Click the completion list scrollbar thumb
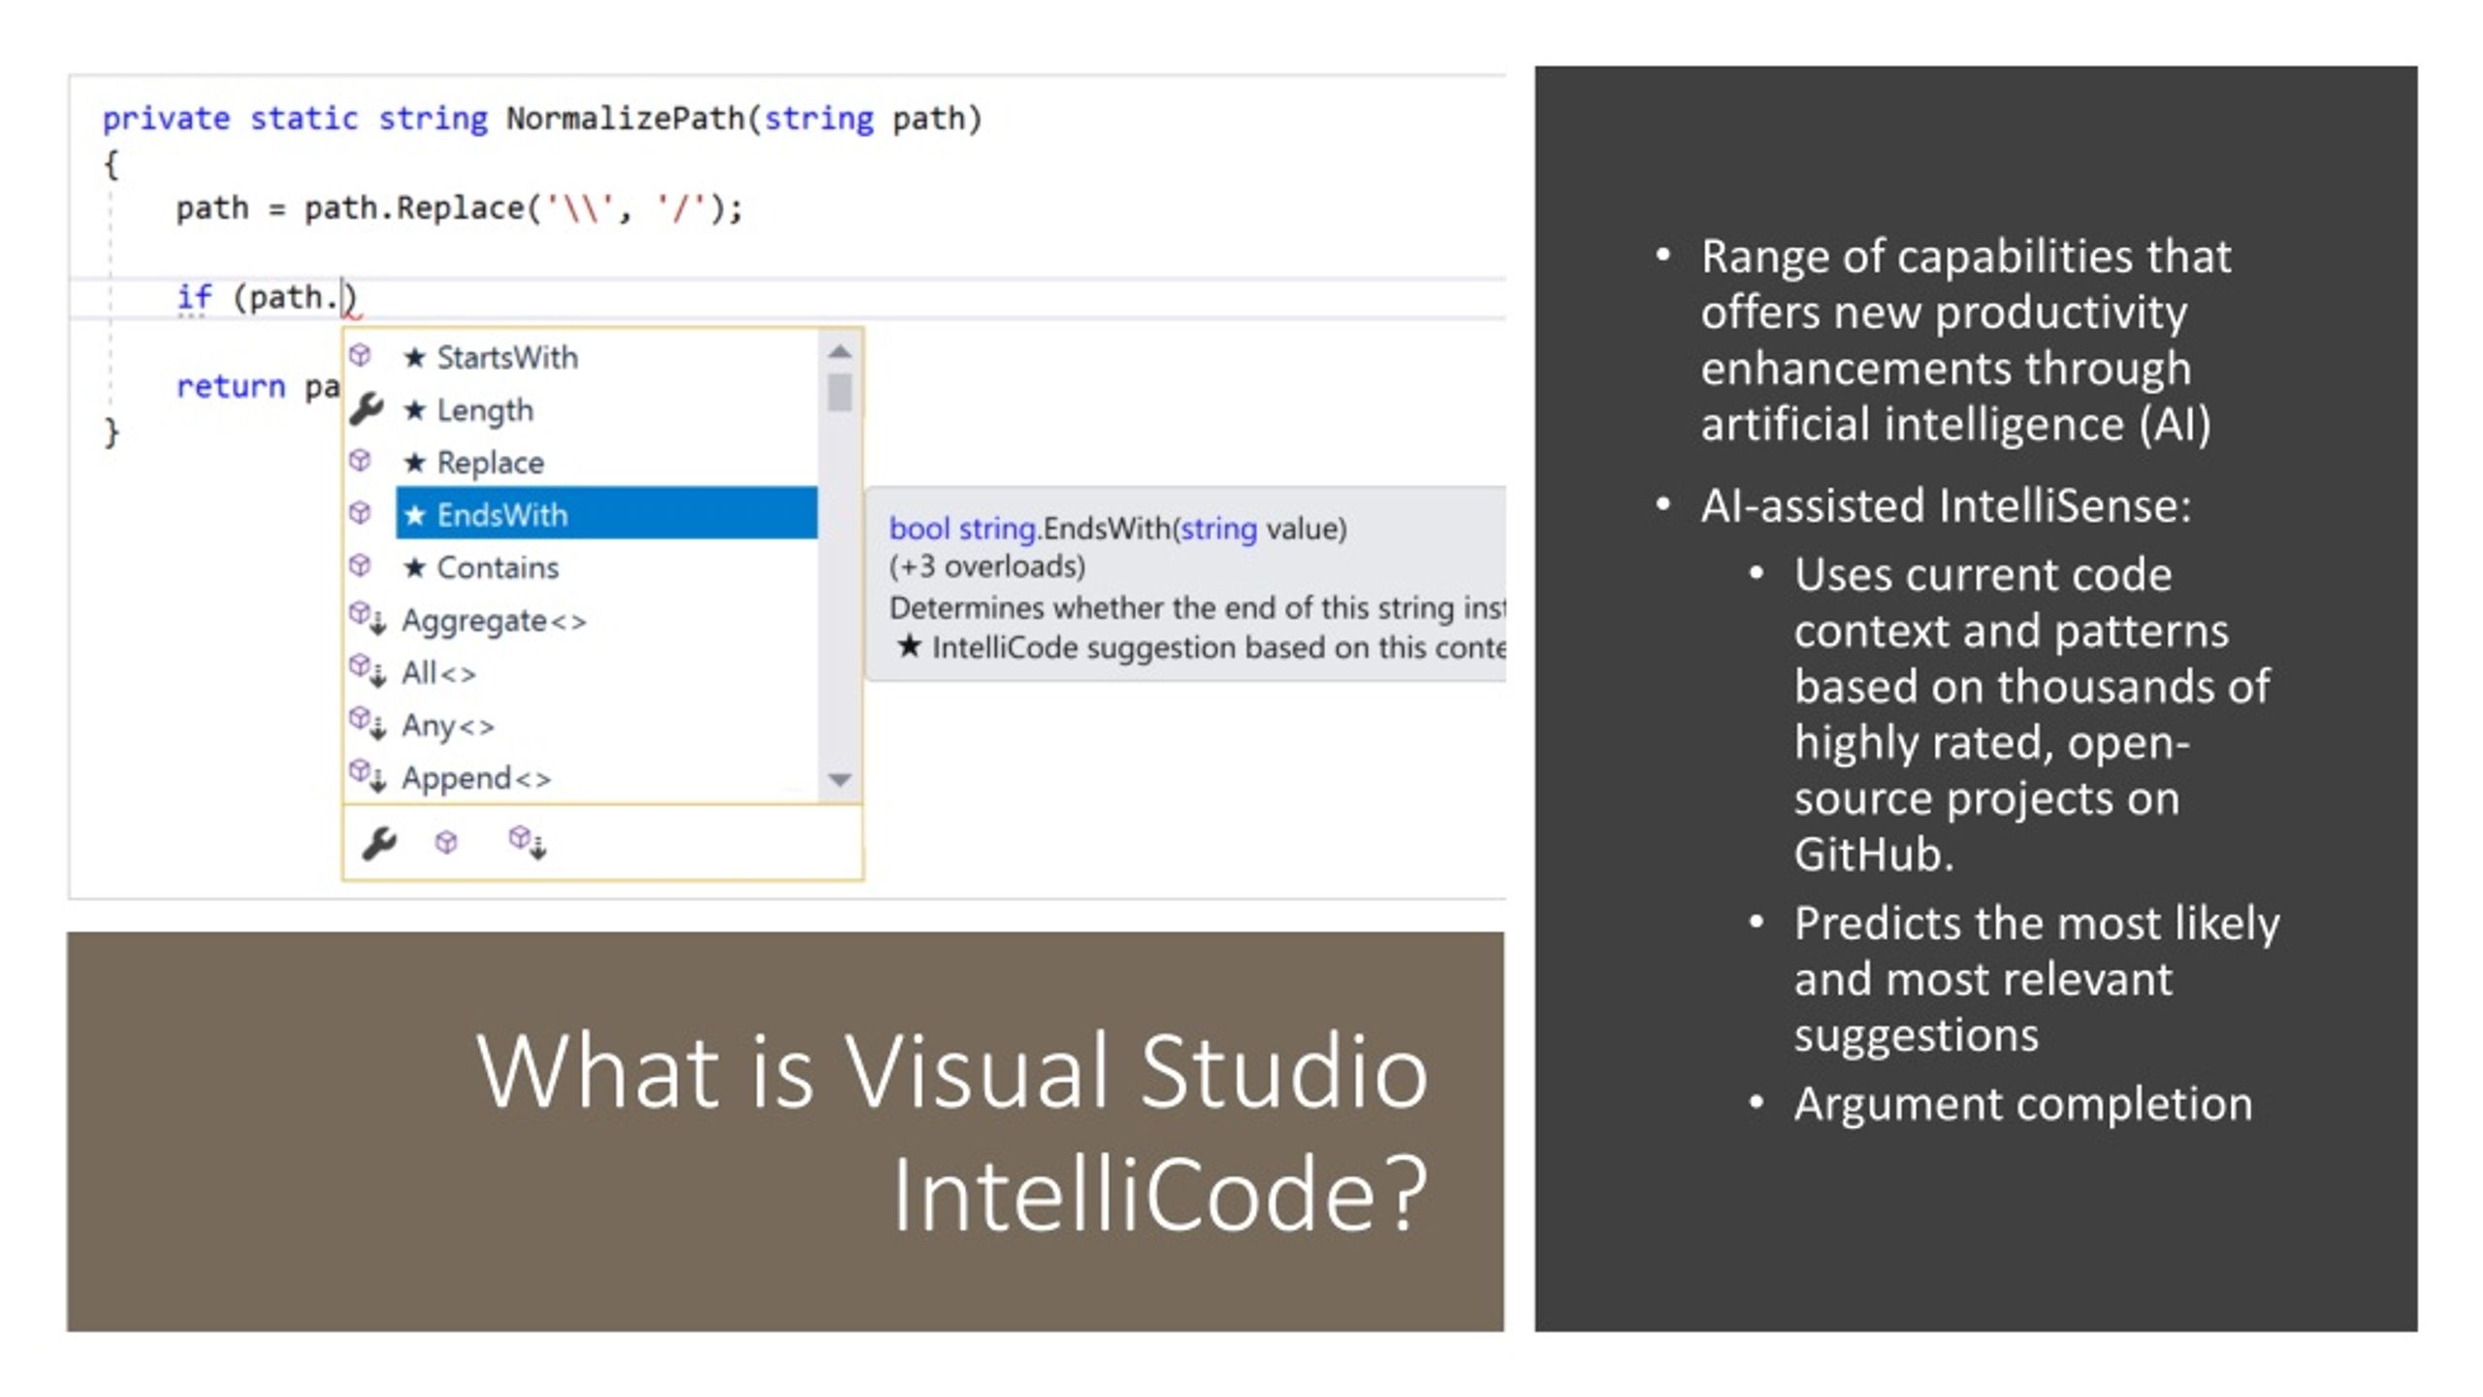Screen dimensions: 2483x1397 [840, 393]
